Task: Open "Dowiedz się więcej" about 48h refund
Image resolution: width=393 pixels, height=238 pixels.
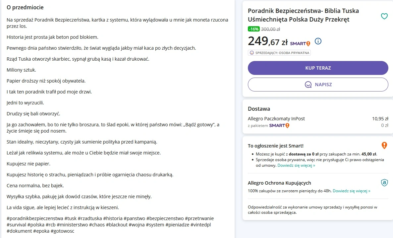Action: (351, 191)
